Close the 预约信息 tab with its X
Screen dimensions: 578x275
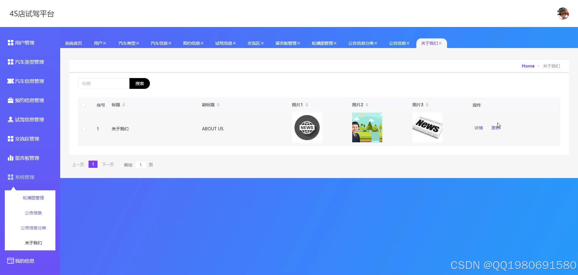point(202,43)
